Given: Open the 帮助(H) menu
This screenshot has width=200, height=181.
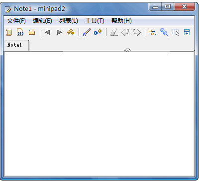Looking at the screenshot, I should 121,21.
